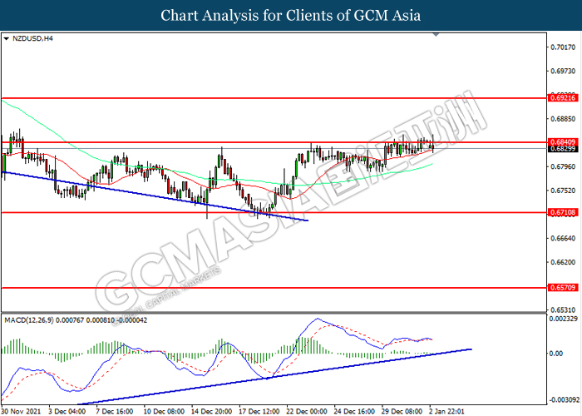Click the 0.69730 price scale value

click(564, 71)
